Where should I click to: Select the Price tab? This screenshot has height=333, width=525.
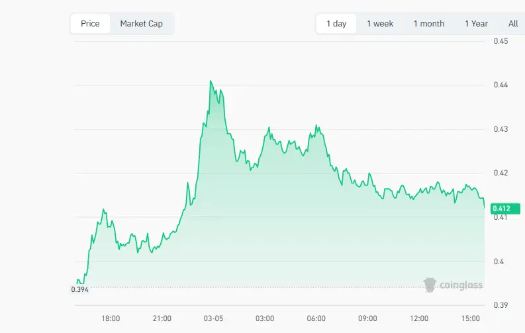(90, 24)
